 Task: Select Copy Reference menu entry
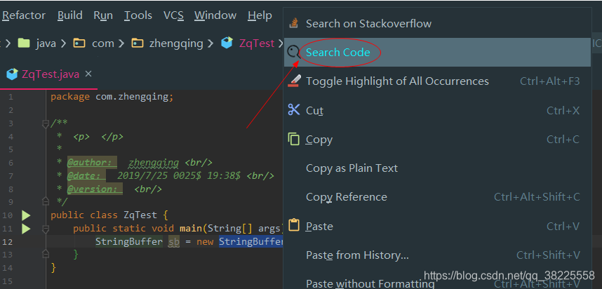click(x=437, y=197)
